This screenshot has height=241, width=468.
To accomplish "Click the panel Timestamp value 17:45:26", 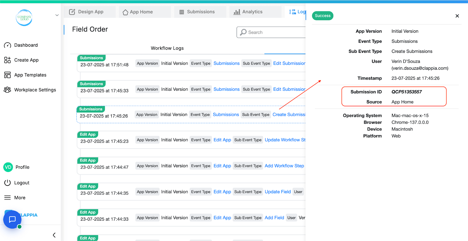I will 415,78.
